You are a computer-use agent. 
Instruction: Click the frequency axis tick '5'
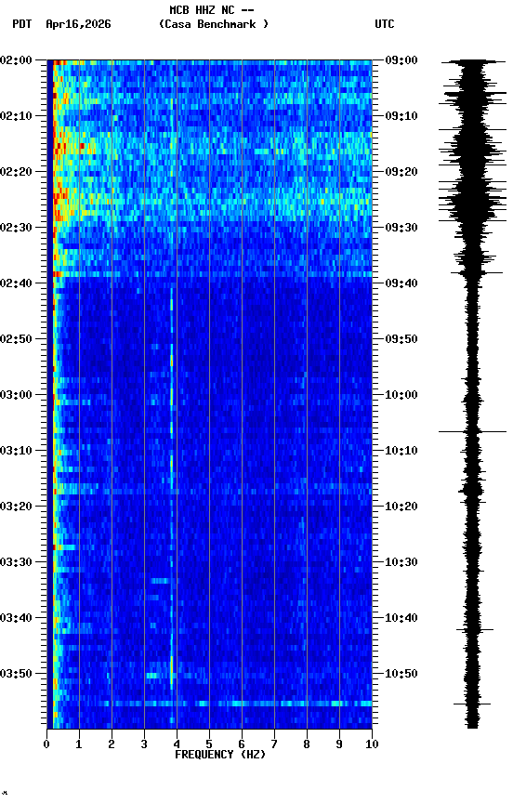click(x=209, y=744)
